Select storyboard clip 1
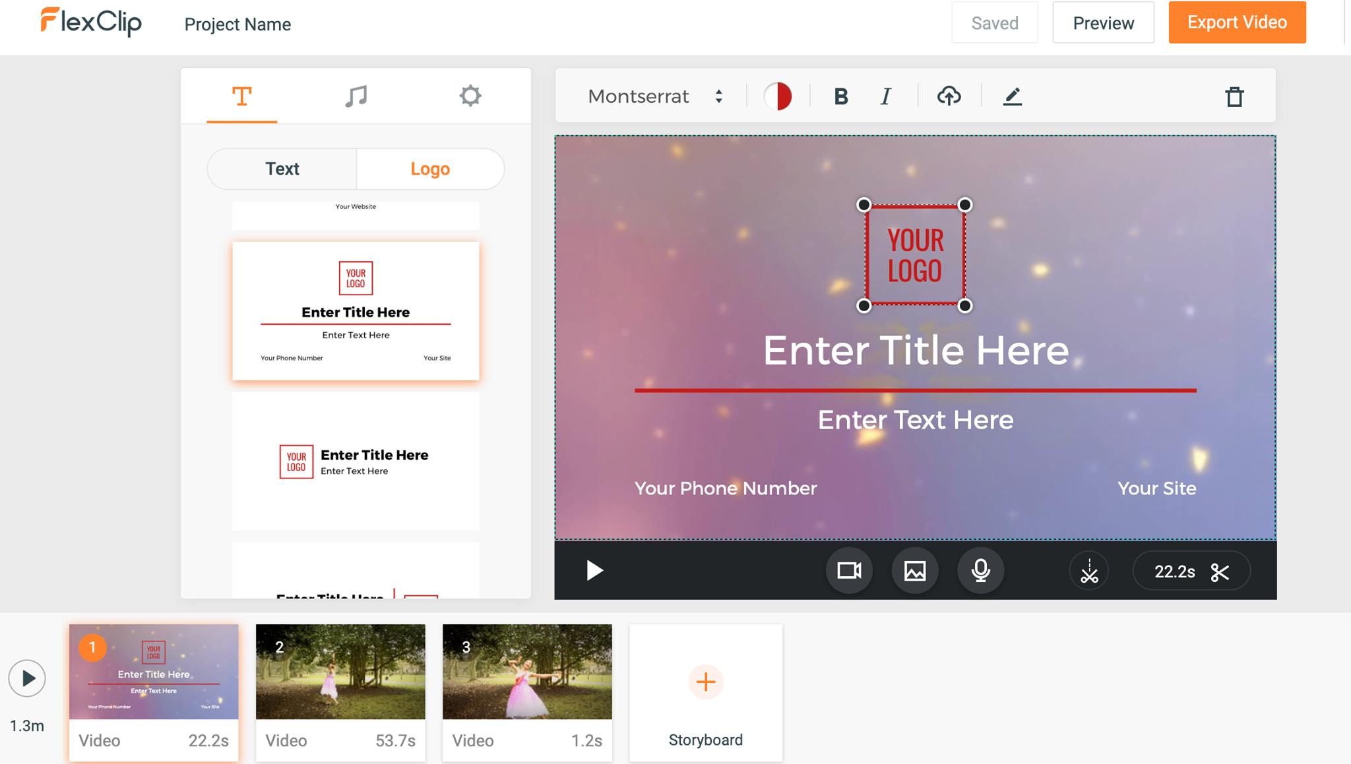 154,692
